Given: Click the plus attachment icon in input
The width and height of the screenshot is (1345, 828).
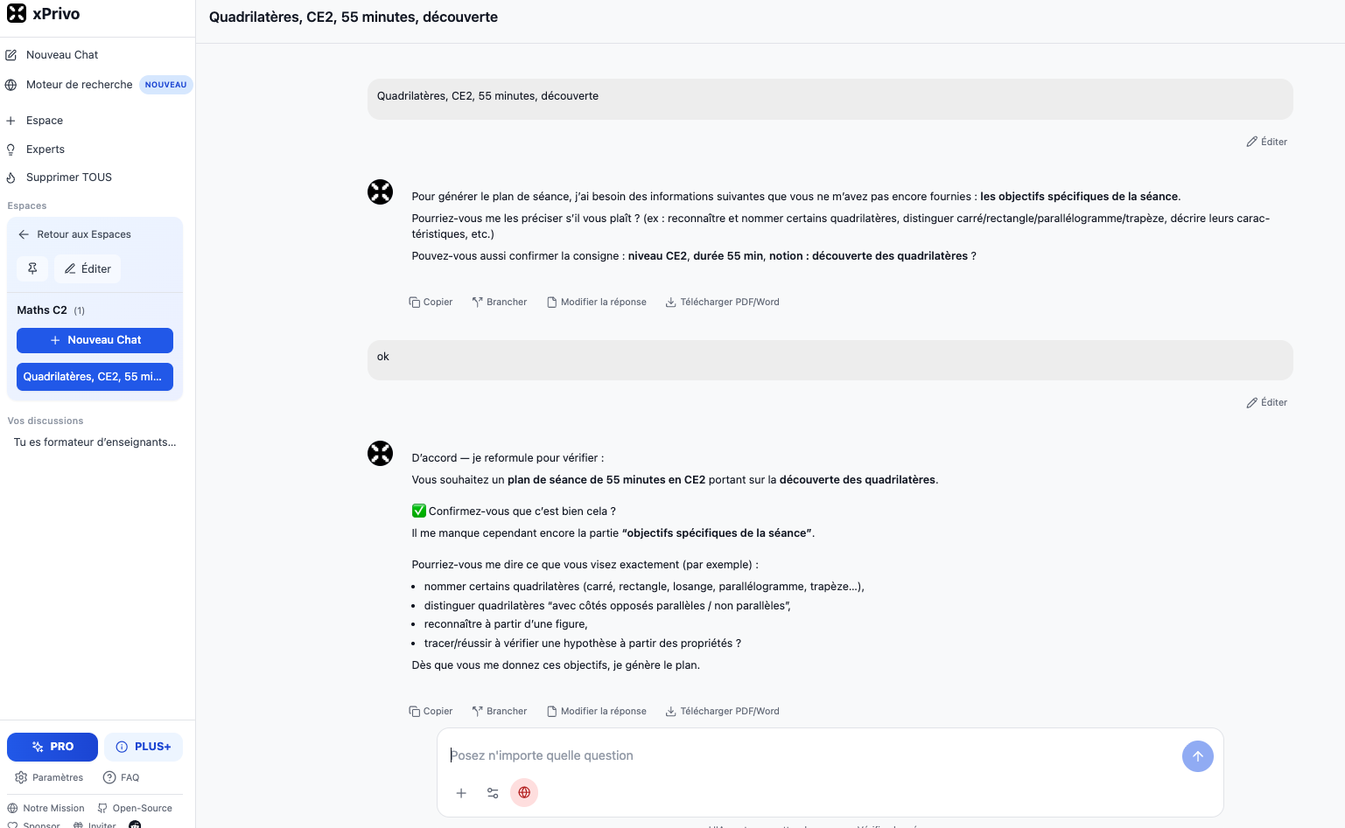Looking at the screenshot, I should click(461, 793).
